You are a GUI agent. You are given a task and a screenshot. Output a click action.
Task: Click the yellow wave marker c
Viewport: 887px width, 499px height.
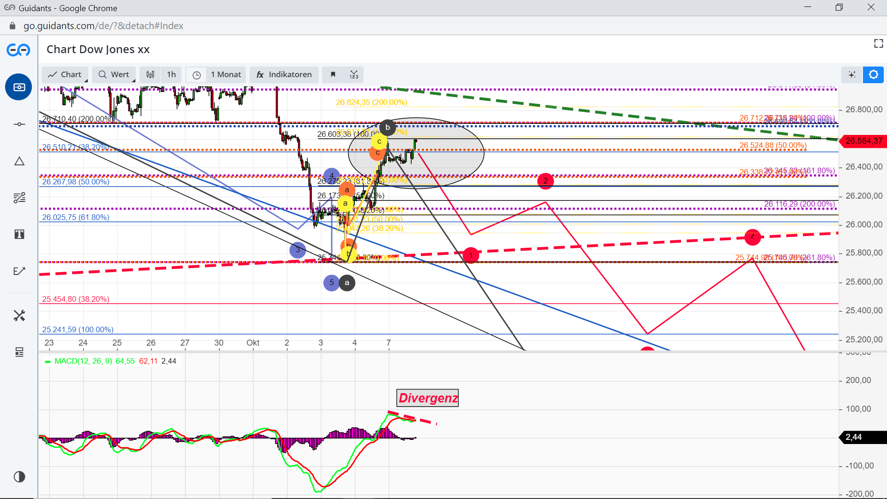(x=379, y=141)
